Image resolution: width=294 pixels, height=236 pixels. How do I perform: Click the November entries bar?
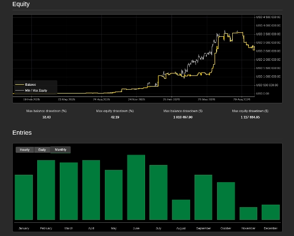click(248, 213)
